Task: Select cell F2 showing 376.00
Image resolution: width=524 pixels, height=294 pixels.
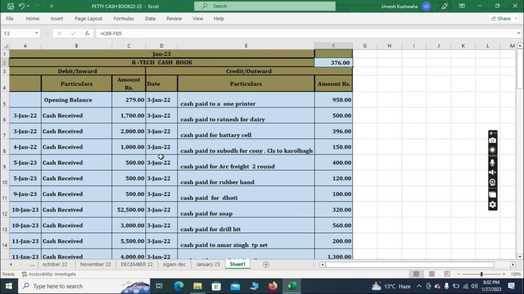Action: [333, 62]
